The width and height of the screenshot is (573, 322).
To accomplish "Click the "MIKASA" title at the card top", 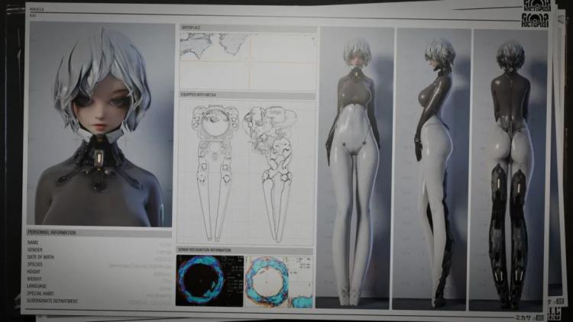I will point(36,9).
